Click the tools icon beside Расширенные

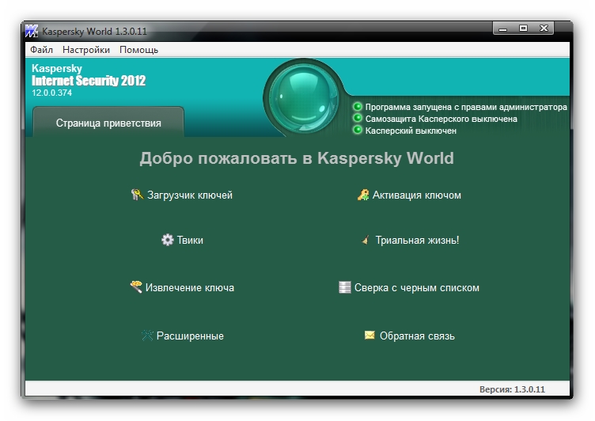pyautogui.click(x=147, y=336)
